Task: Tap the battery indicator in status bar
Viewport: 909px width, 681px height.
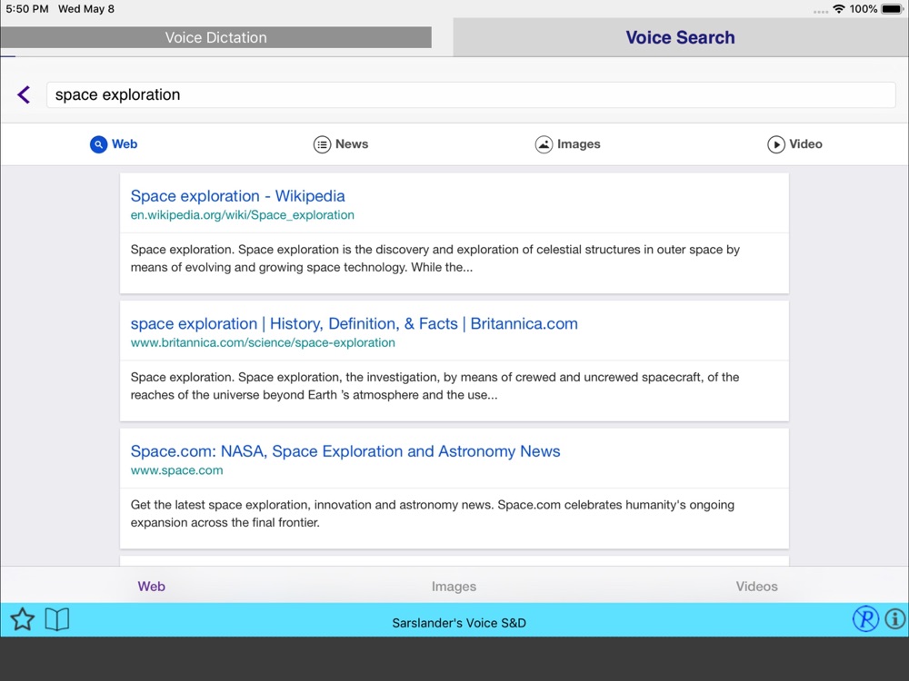Action: coord(893,9)
